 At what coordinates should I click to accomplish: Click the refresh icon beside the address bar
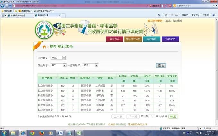pyautogui.click(x=166, y=6)
